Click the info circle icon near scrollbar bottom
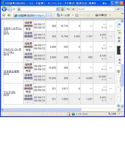 click(x=118, y=106)
